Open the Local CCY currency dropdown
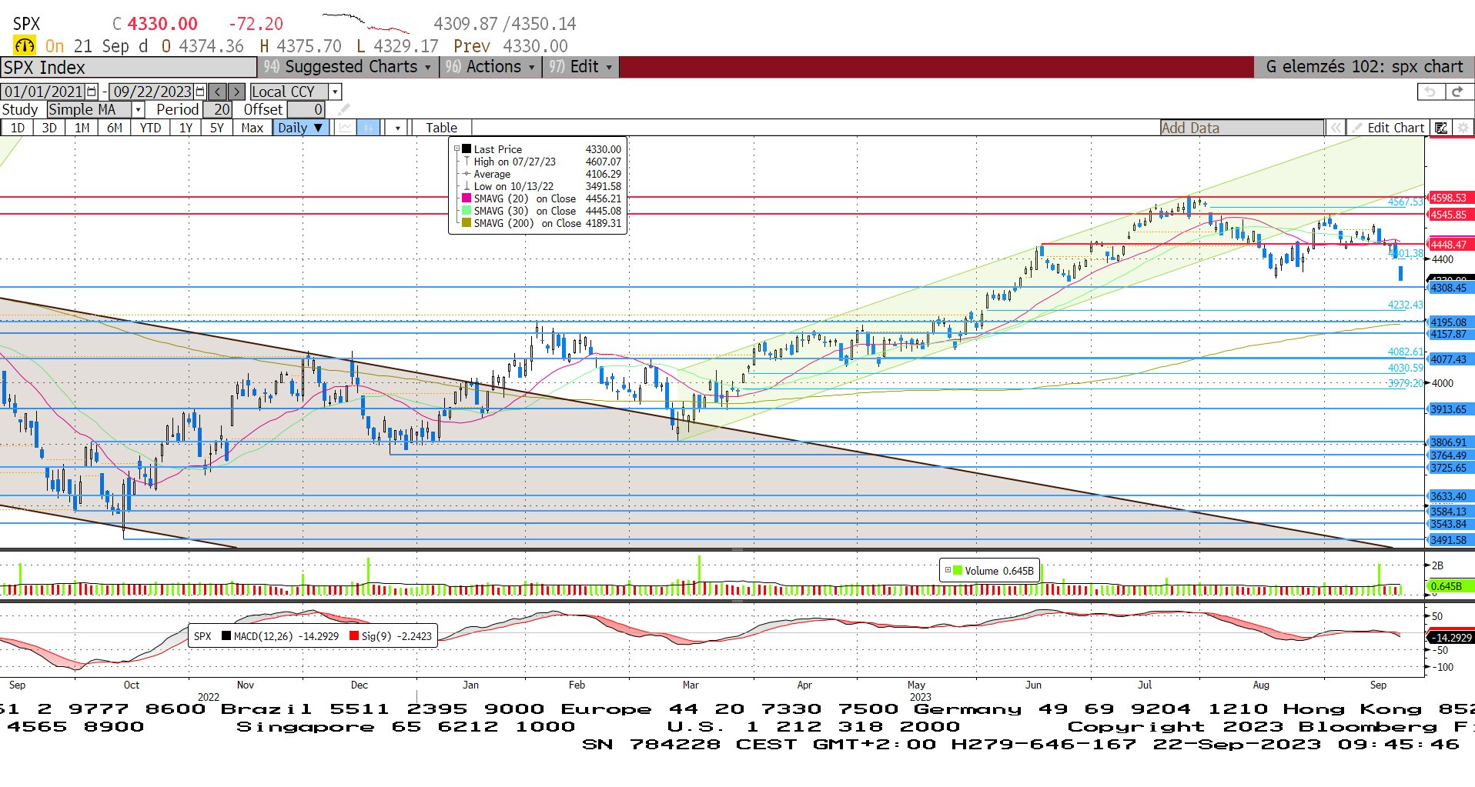Viewport: 1475px width, 787px height. click(334, 92)
